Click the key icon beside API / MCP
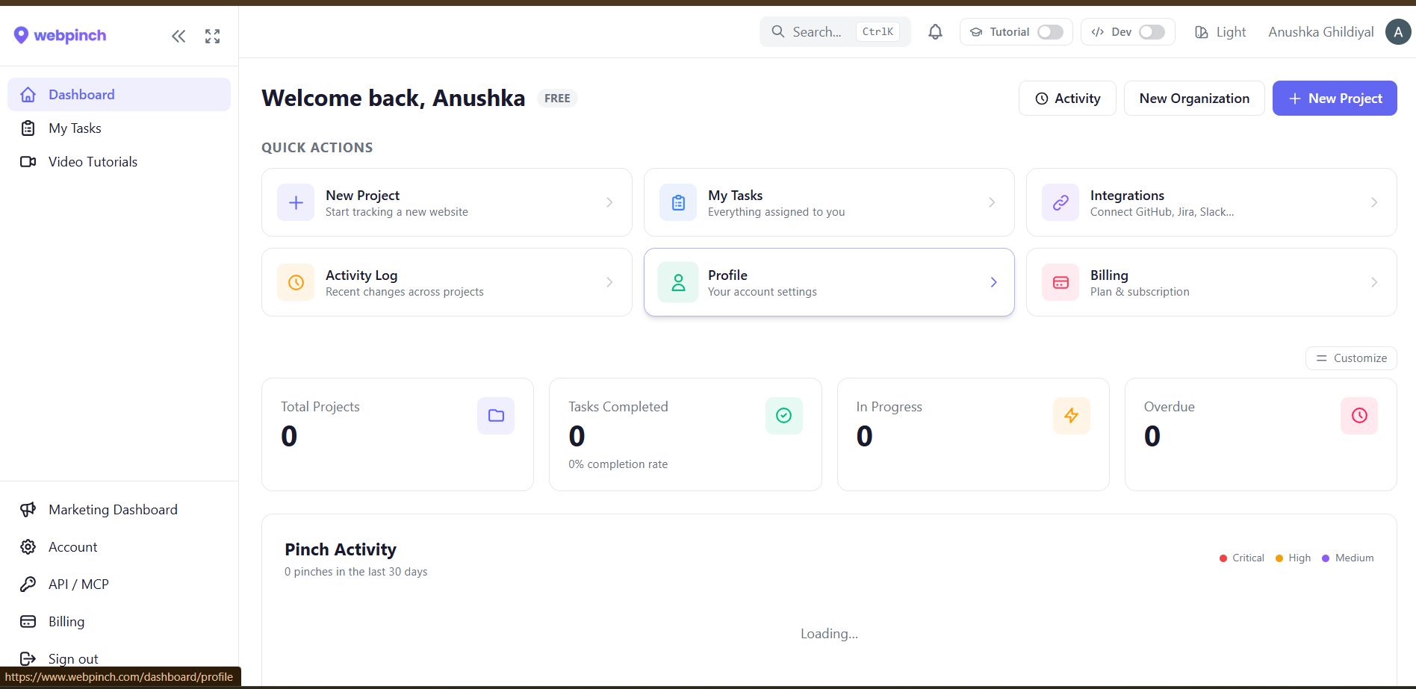 (x=28, y=584)
